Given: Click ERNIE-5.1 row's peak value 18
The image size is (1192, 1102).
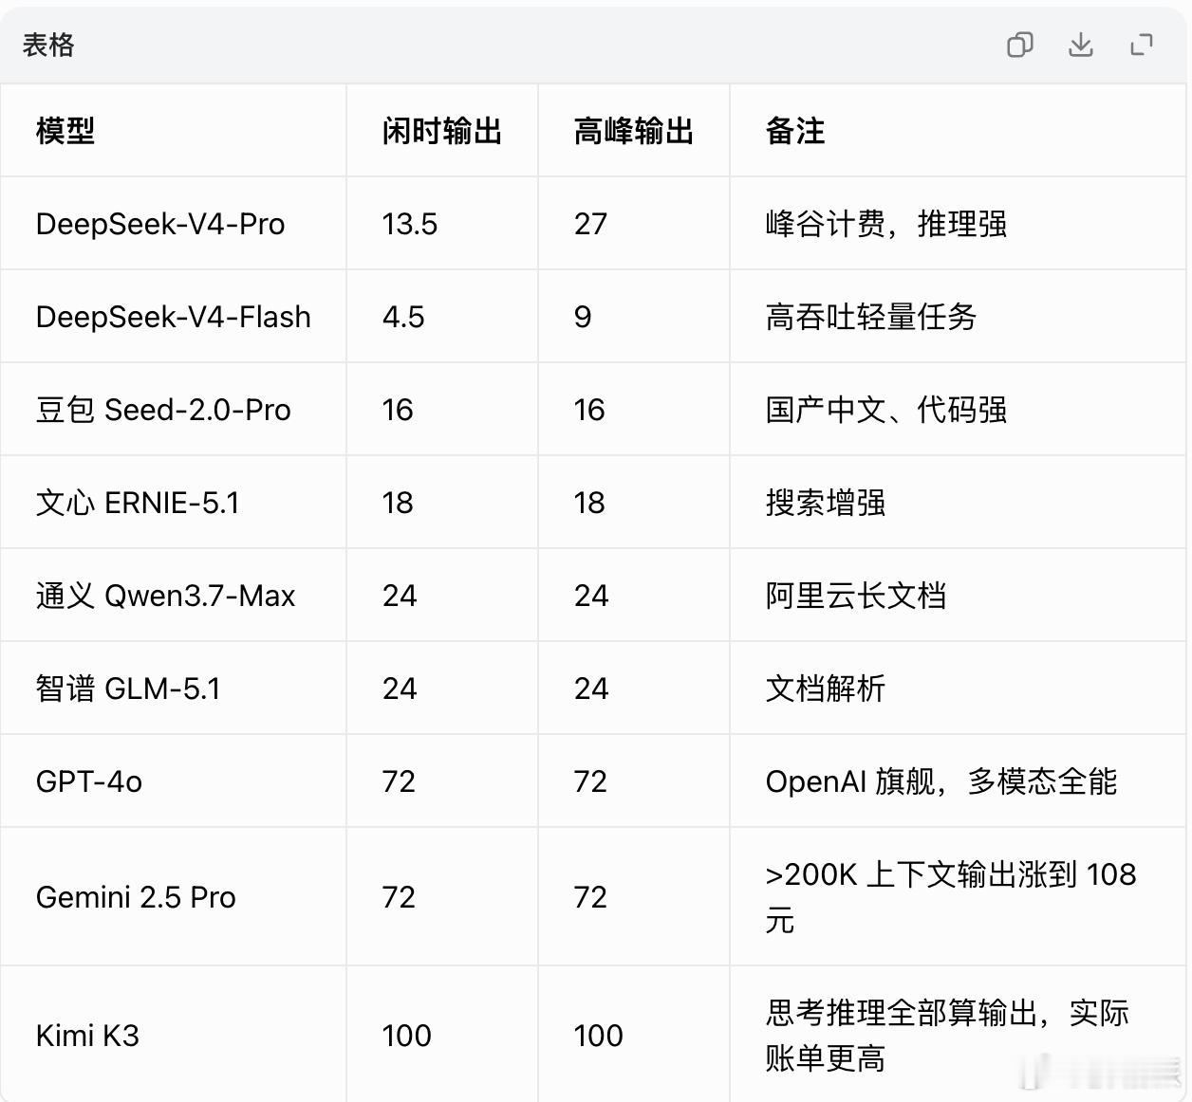Looking at the screenshot, I should [x=589, y=503].
